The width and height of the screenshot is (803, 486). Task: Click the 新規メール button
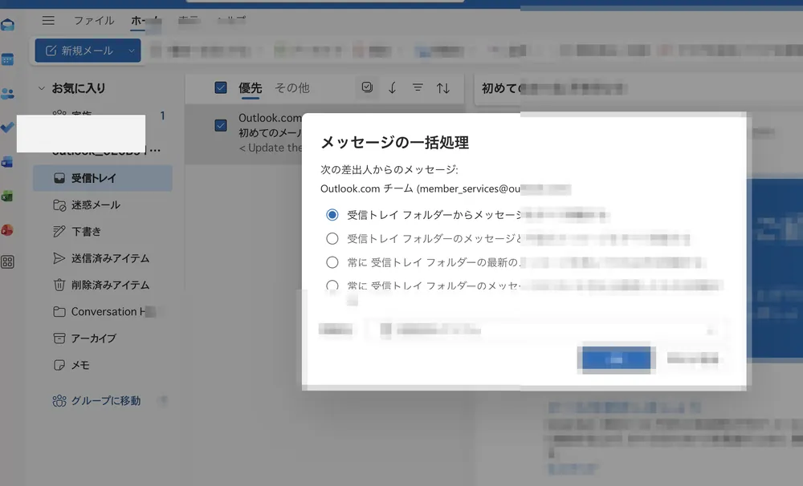79,51
